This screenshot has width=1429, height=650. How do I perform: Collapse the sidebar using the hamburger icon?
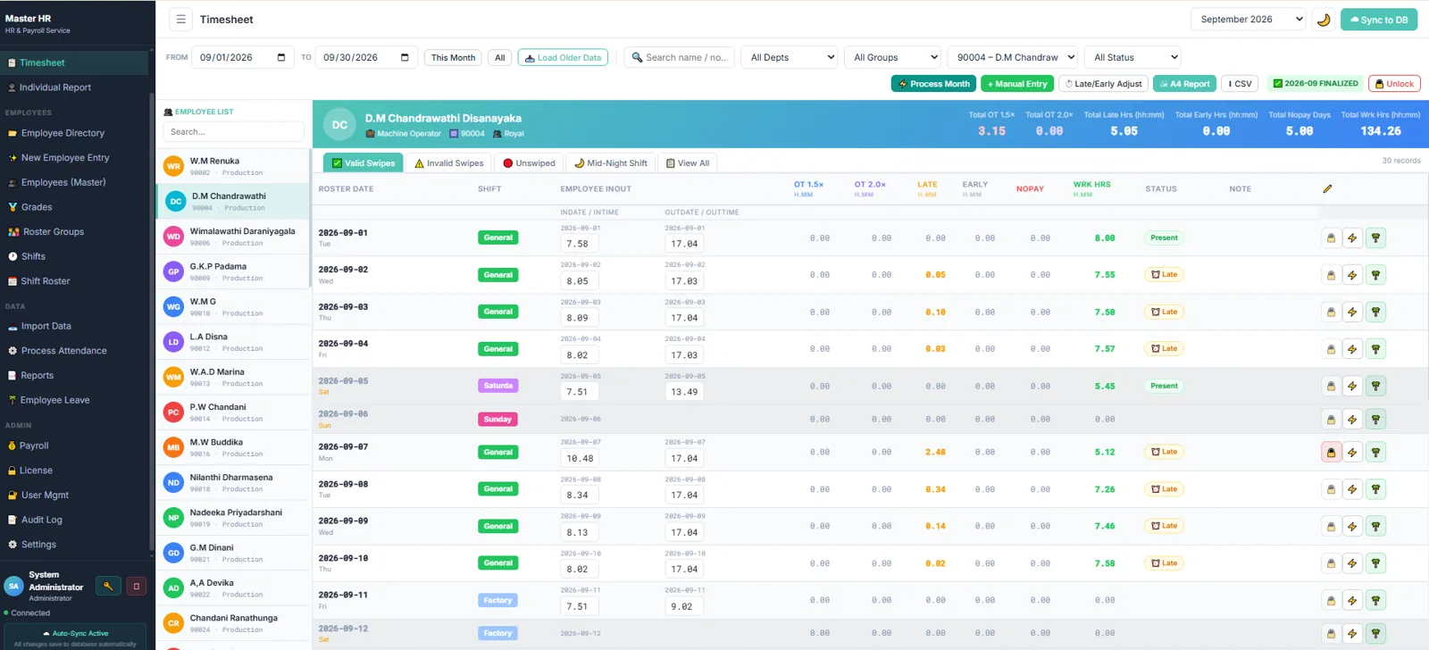pos(181,20)
